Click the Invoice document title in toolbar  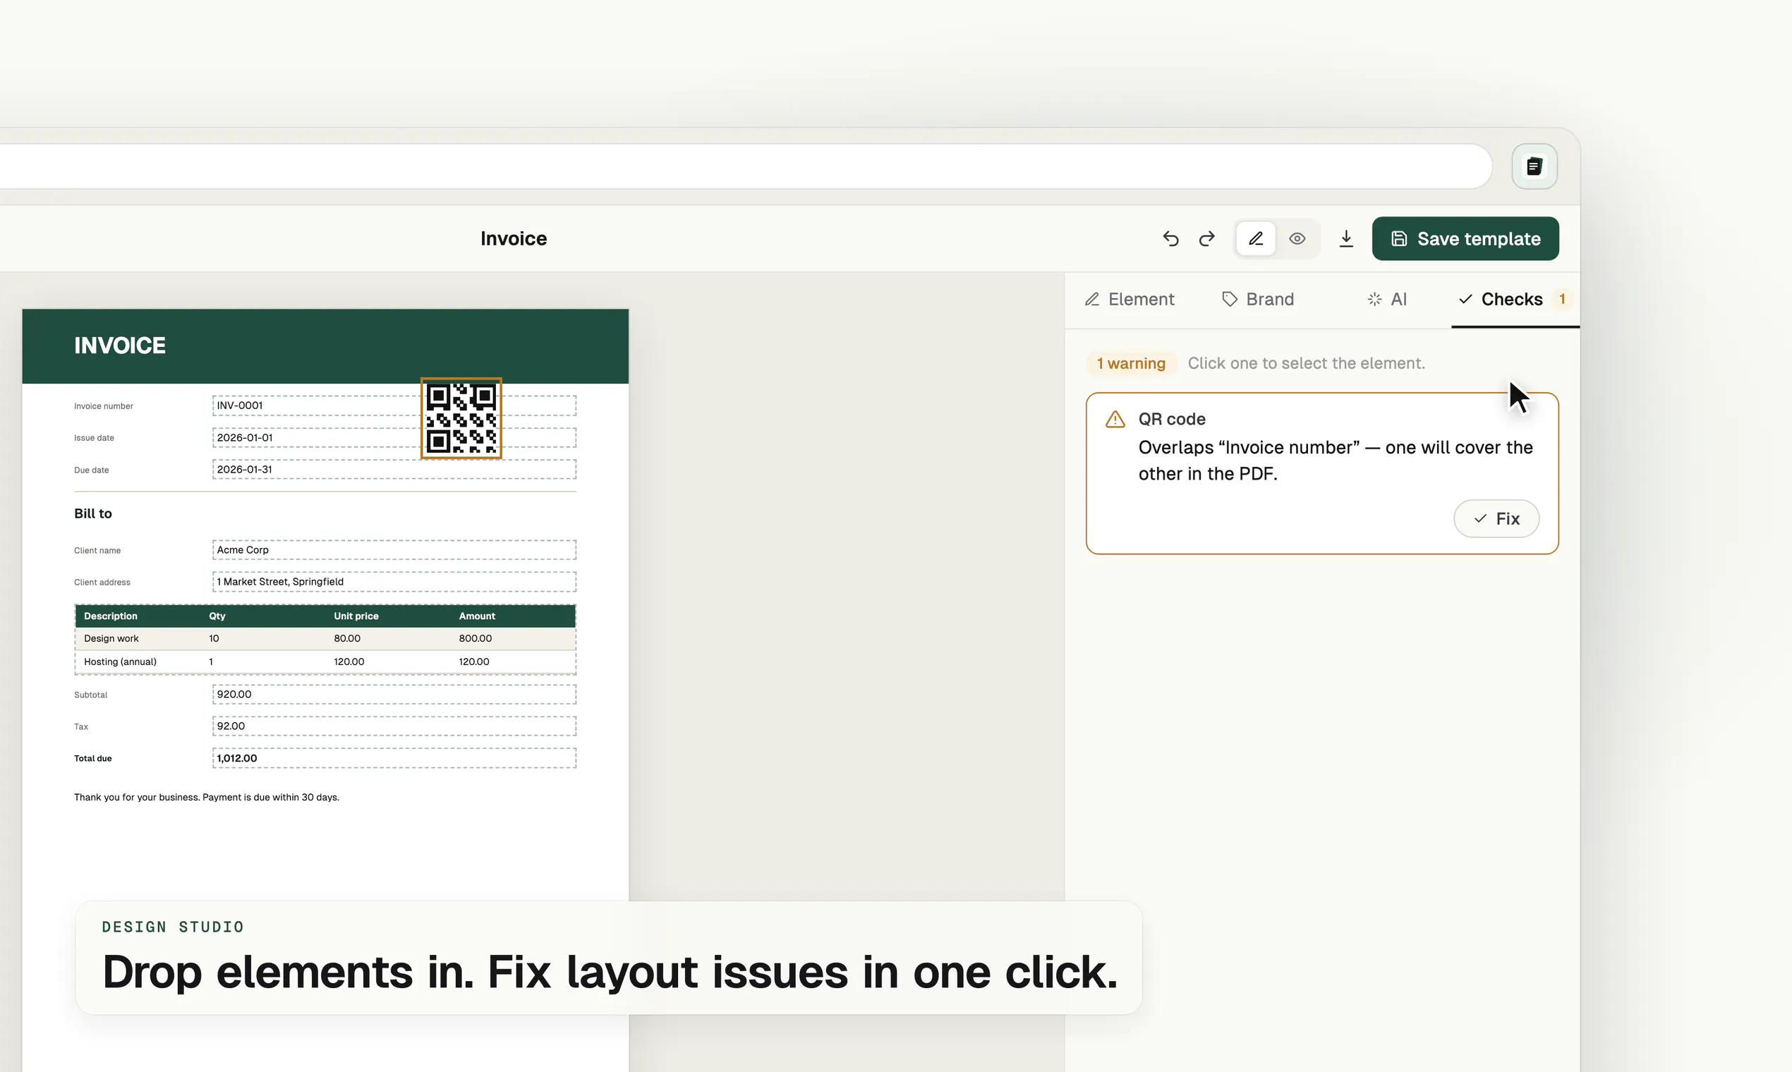coord(514,238)
